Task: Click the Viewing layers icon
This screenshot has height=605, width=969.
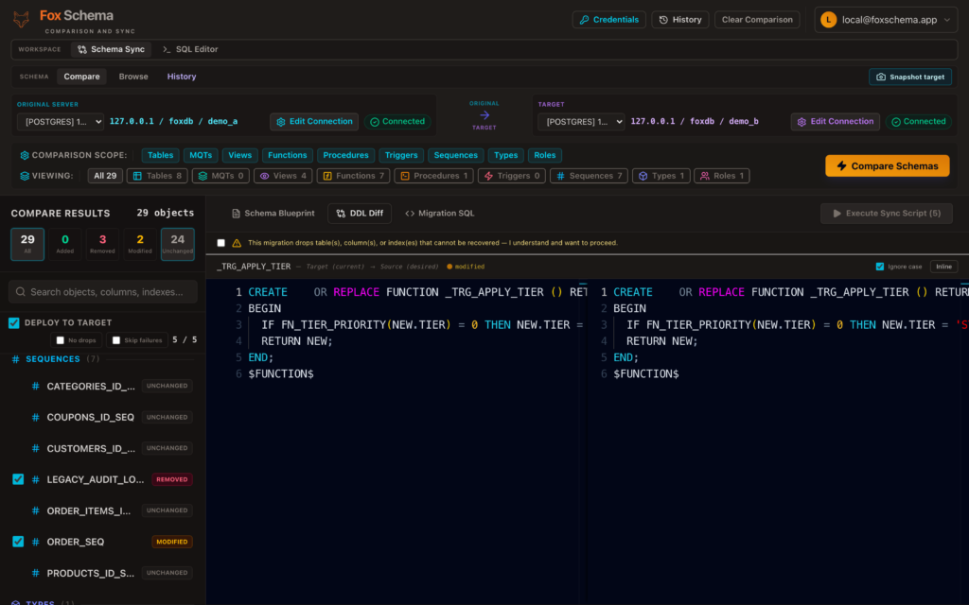Action: pos(24,176)
